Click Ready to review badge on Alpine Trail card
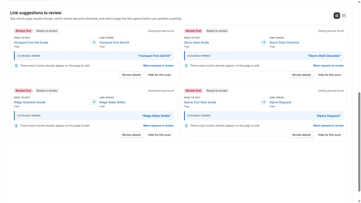This screenshot has width=361, height=203. click(217, 91)
